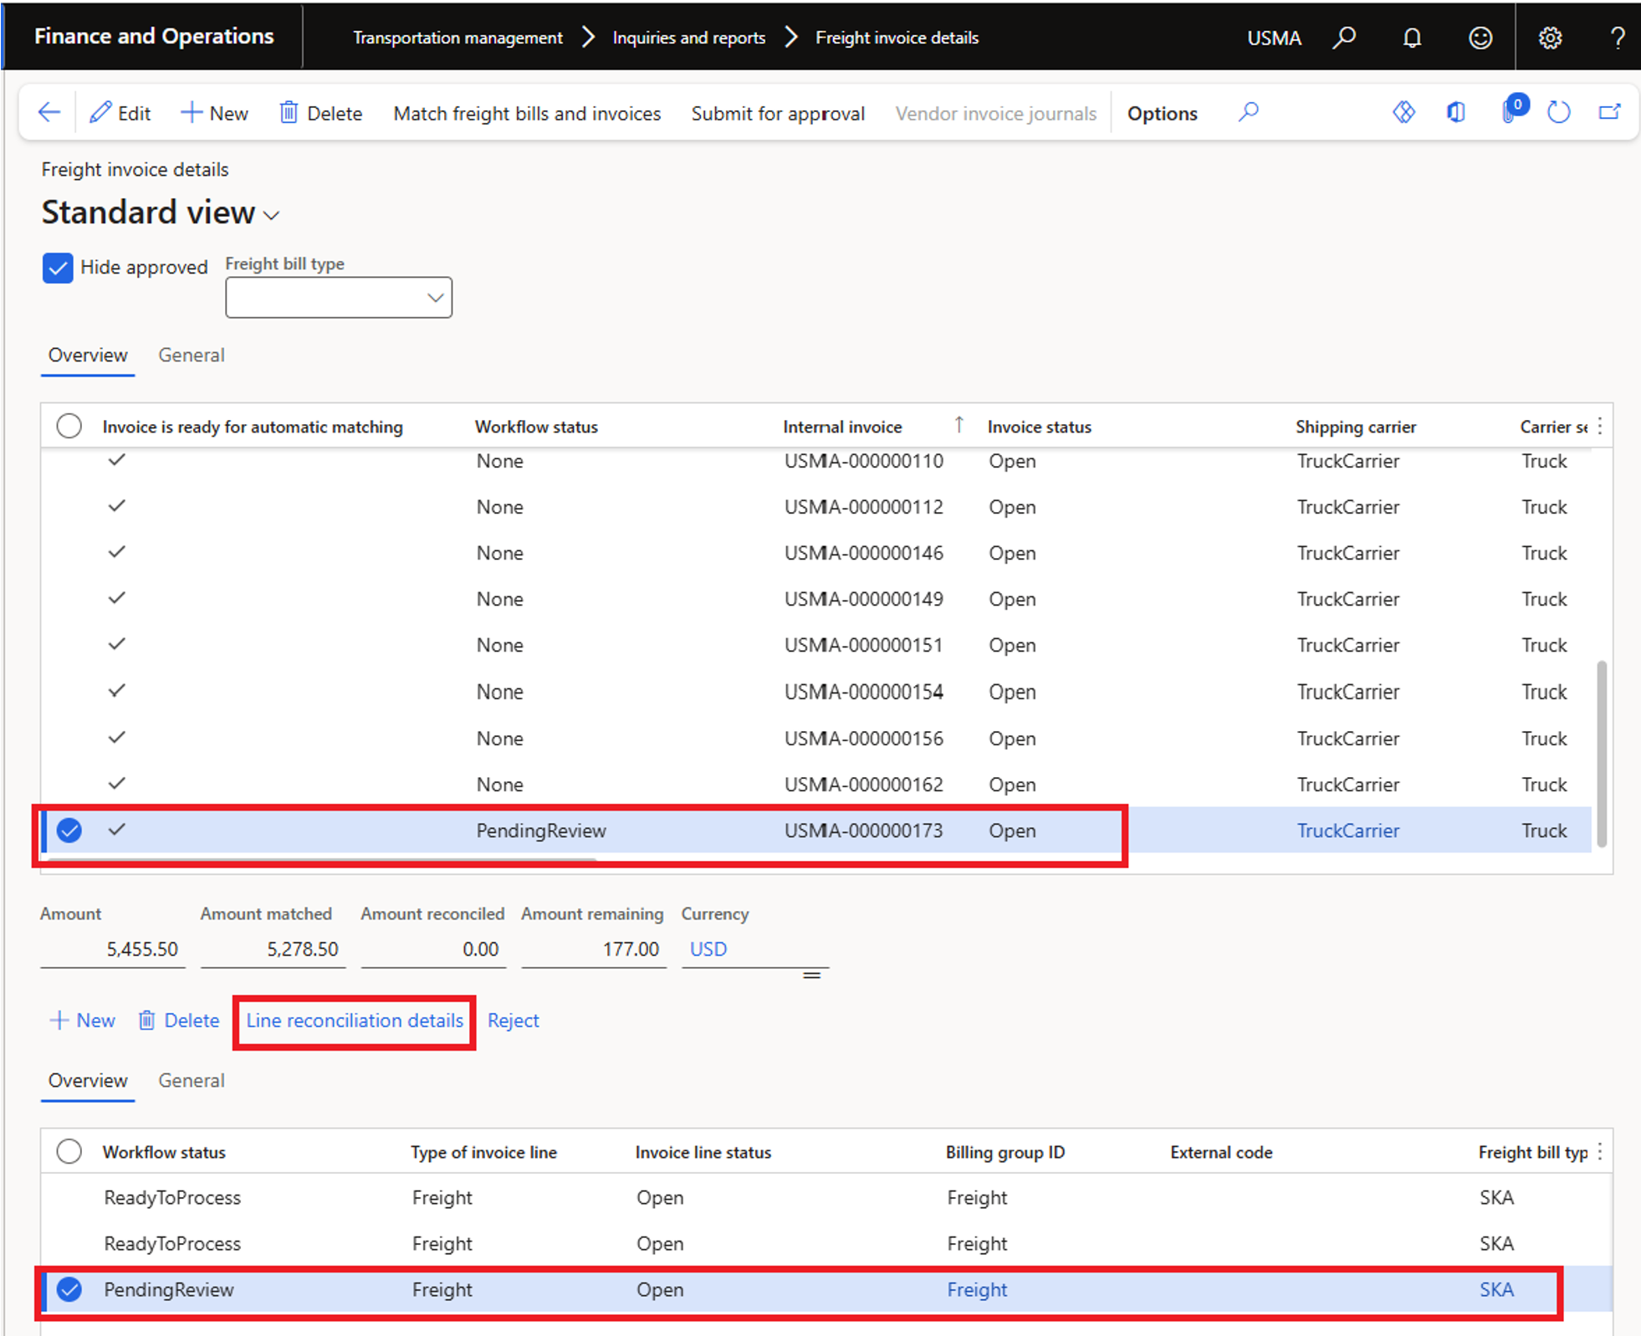The height and width of the screenshot is (1336, 1641).
Task: Open help question mark icon
Action: pyautogui.click(x=1618, y=38)
